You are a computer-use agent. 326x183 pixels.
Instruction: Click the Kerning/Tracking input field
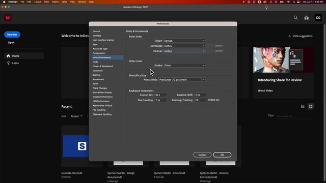click(200, 100)
